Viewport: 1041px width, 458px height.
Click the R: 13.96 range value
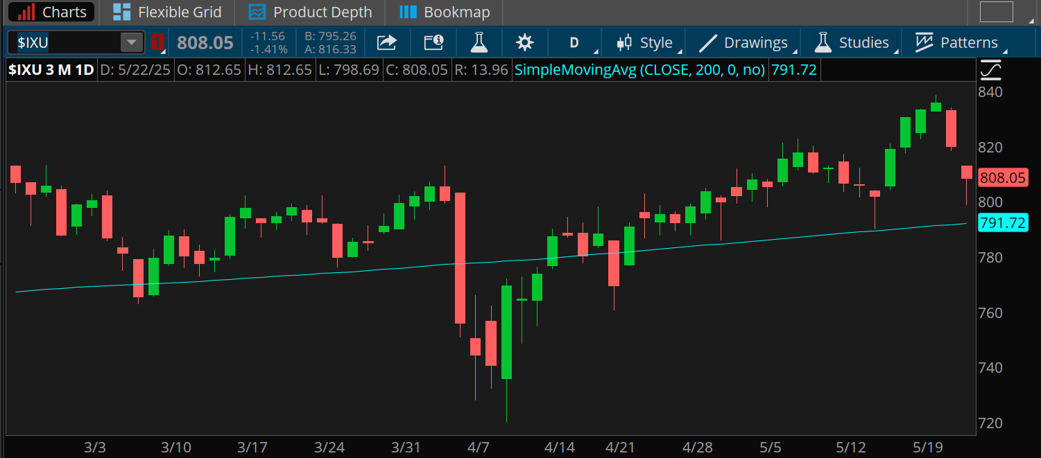coord(480,70)
